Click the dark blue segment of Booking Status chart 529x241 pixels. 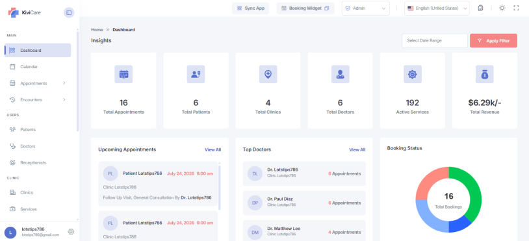coord(459,225)
